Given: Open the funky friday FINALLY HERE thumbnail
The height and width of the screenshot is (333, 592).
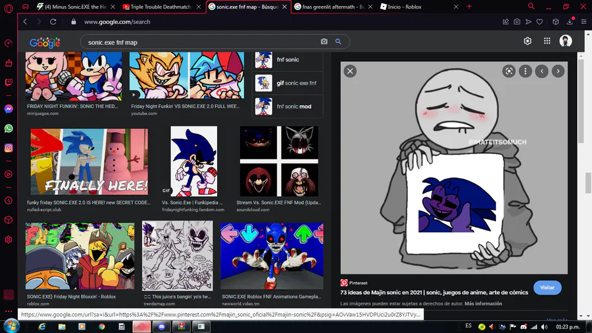Looking at the screenshot, I should tap(89, 162).
